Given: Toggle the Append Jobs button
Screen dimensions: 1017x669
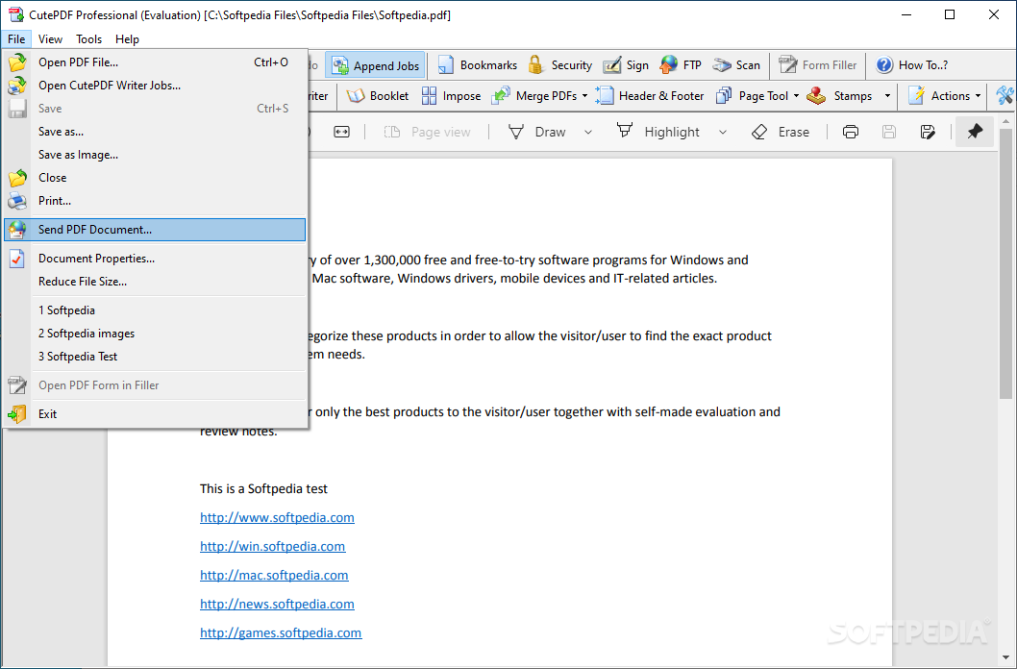Looking at the screenshot, I should pos(375,65).
